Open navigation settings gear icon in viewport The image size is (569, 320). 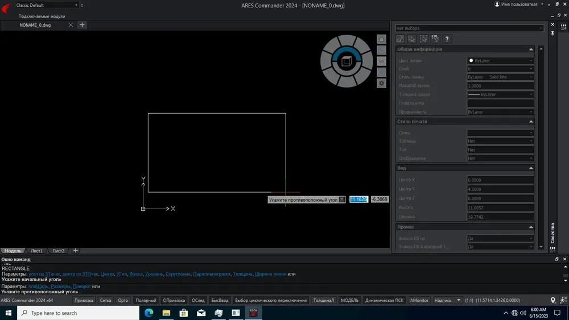pyautogui.click(x=381, y=84)
